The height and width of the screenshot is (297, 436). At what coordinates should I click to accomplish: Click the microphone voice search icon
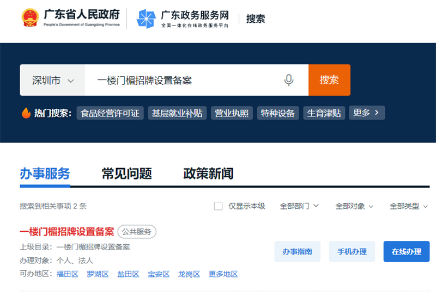289,80
